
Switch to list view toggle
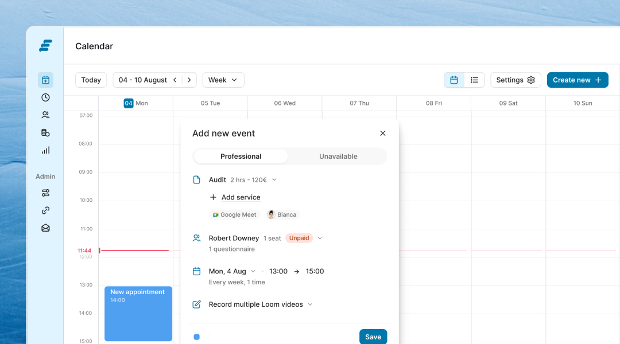point(475,80)
